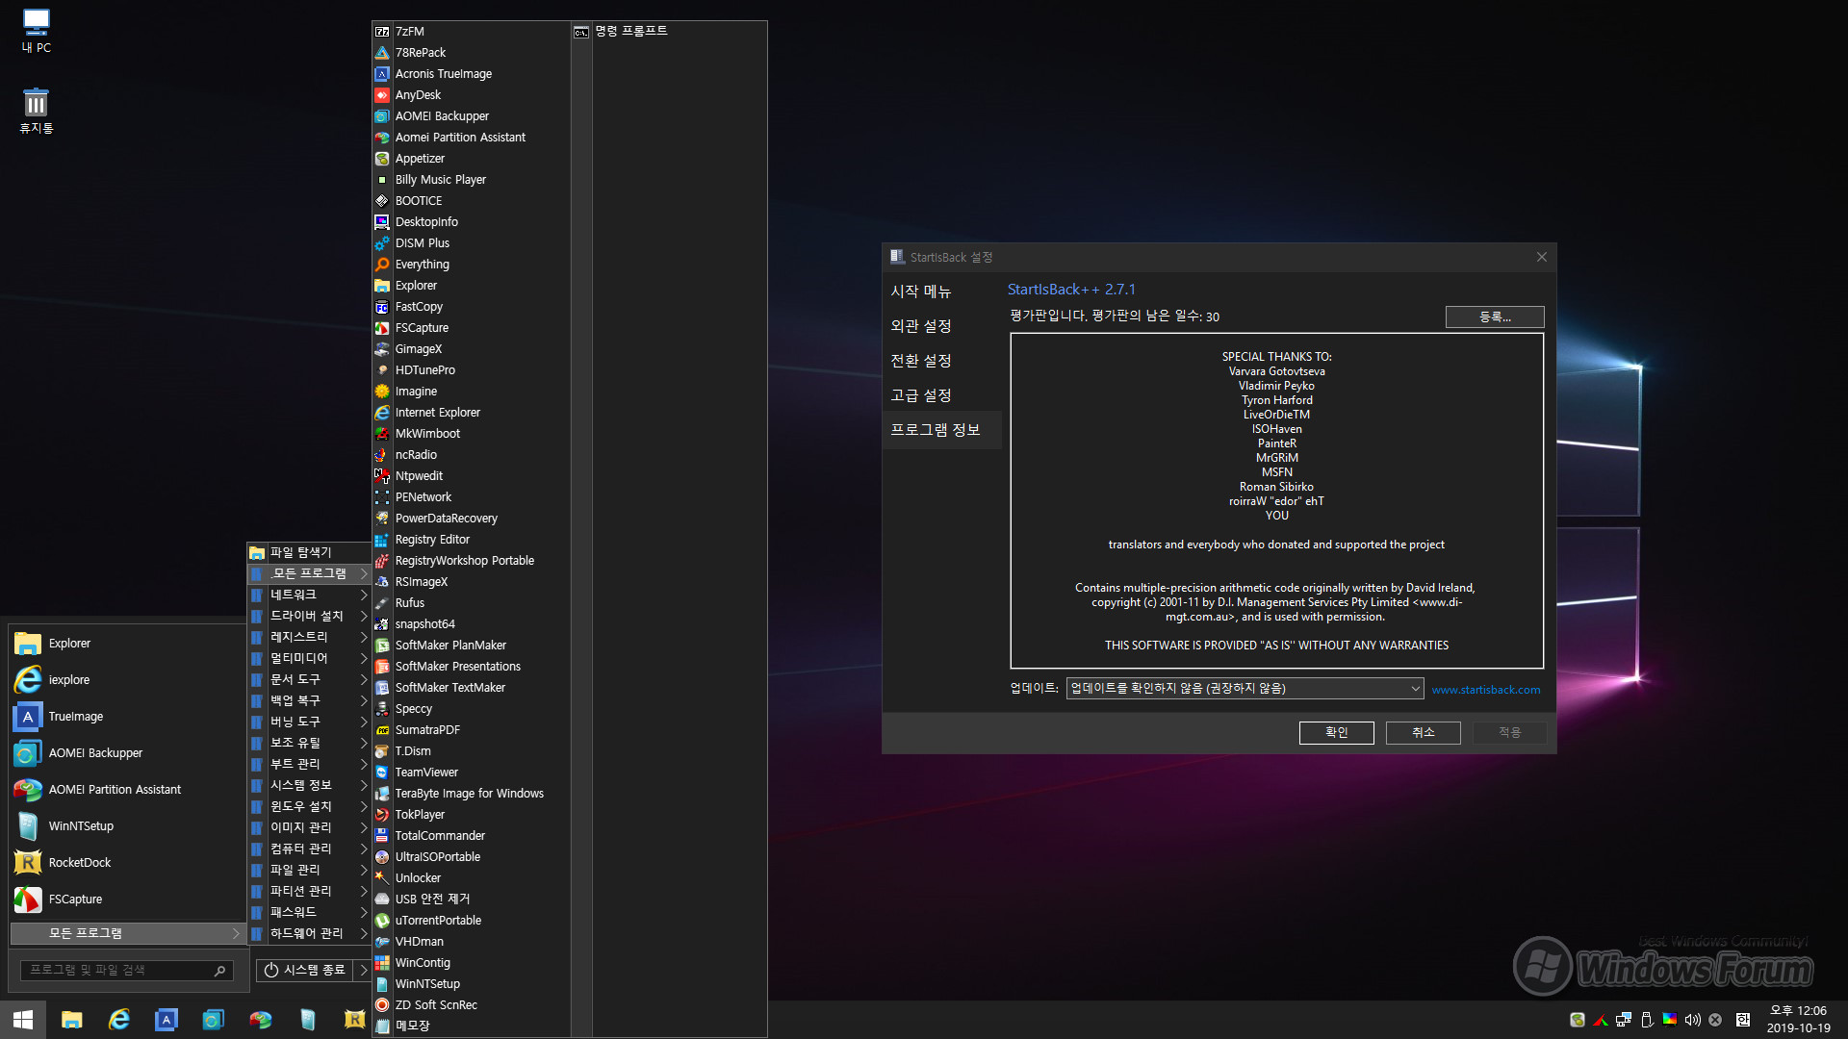Open www.startisback.com link
This screenshot has width=1848, height=1039.
(1485, 690)
